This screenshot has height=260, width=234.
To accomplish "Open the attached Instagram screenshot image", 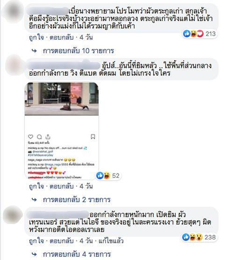I will [x=62, y=131].
